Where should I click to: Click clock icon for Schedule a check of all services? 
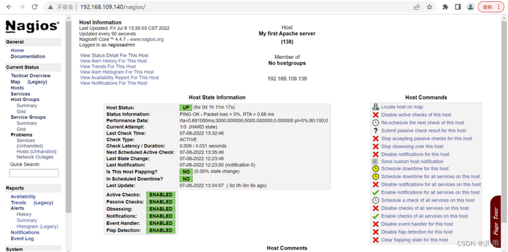375,201
